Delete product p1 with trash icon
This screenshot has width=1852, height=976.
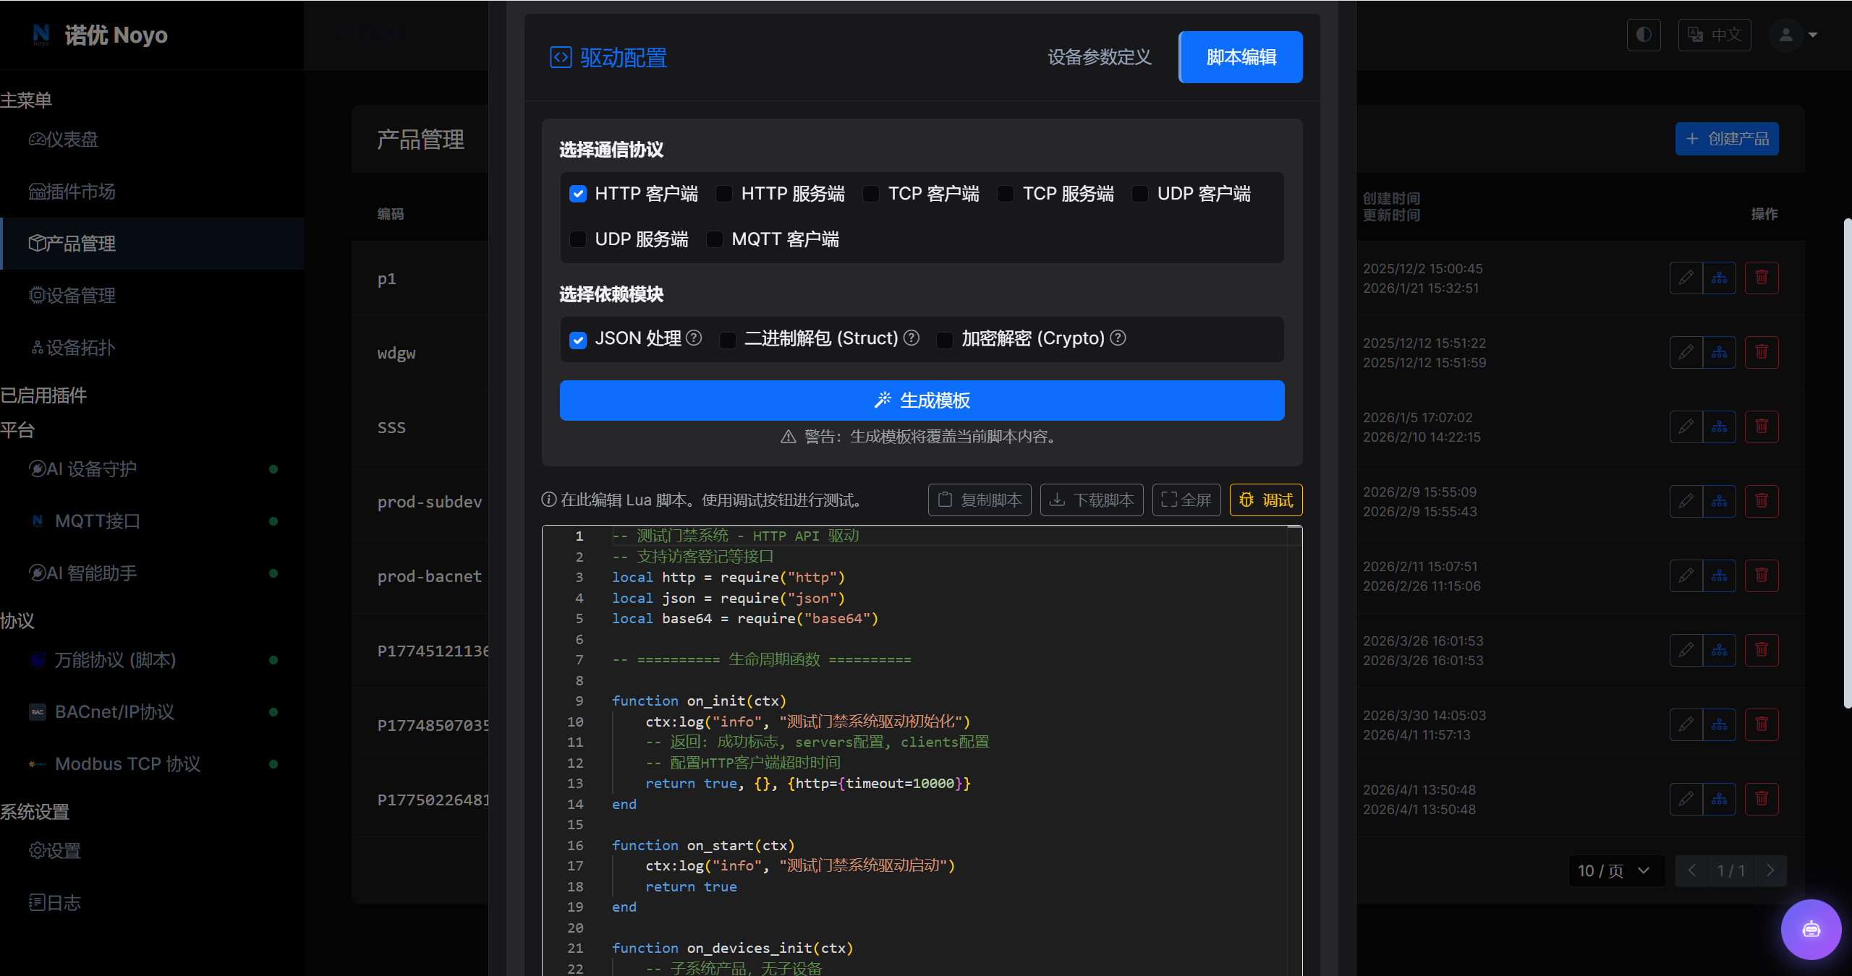[1762, 278]
